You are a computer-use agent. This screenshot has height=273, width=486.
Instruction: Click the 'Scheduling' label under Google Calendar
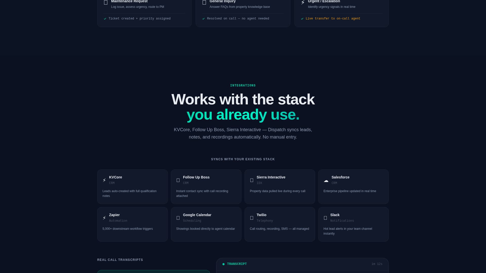192,221
